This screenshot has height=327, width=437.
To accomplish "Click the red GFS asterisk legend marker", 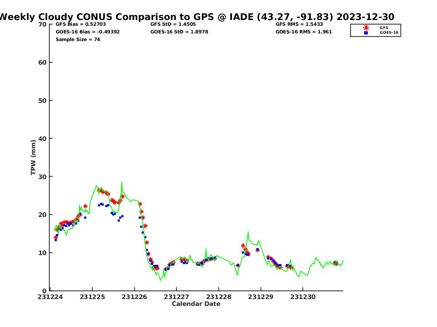I will click(x=366, y=28).
